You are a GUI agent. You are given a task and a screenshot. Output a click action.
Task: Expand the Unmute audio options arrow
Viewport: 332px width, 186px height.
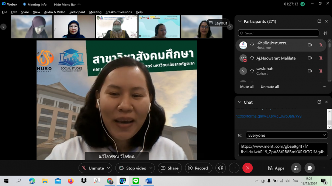coord(108,168)
